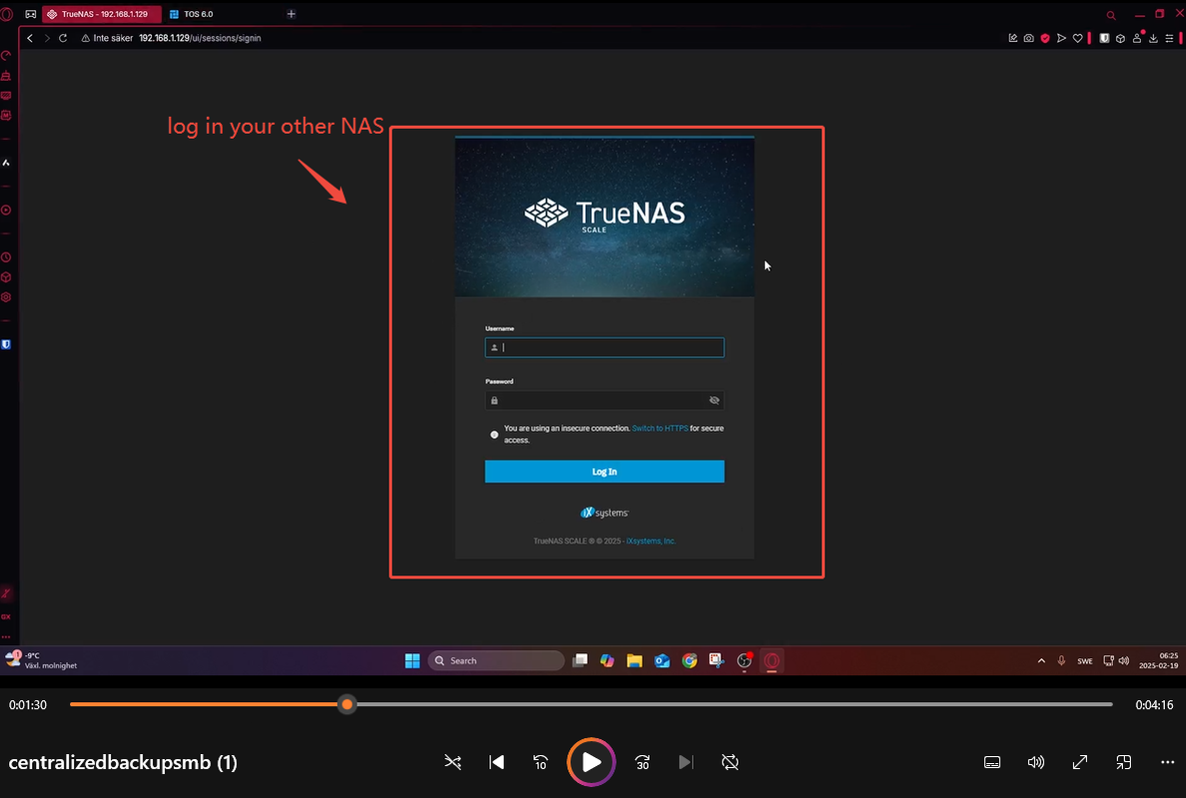Skip forward 30 seconds
This screenshot has width=1186, height=798.
pyautogui.click(x=642, y=762)
